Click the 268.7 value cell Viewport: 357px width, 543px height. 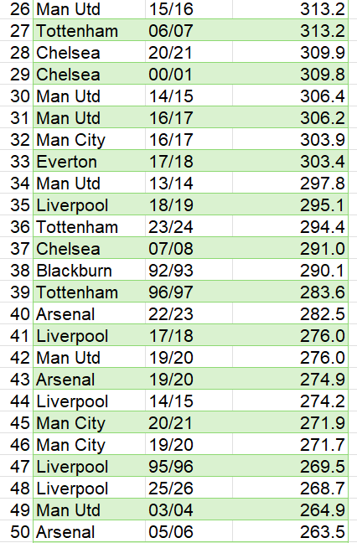(x=290, y=489)
